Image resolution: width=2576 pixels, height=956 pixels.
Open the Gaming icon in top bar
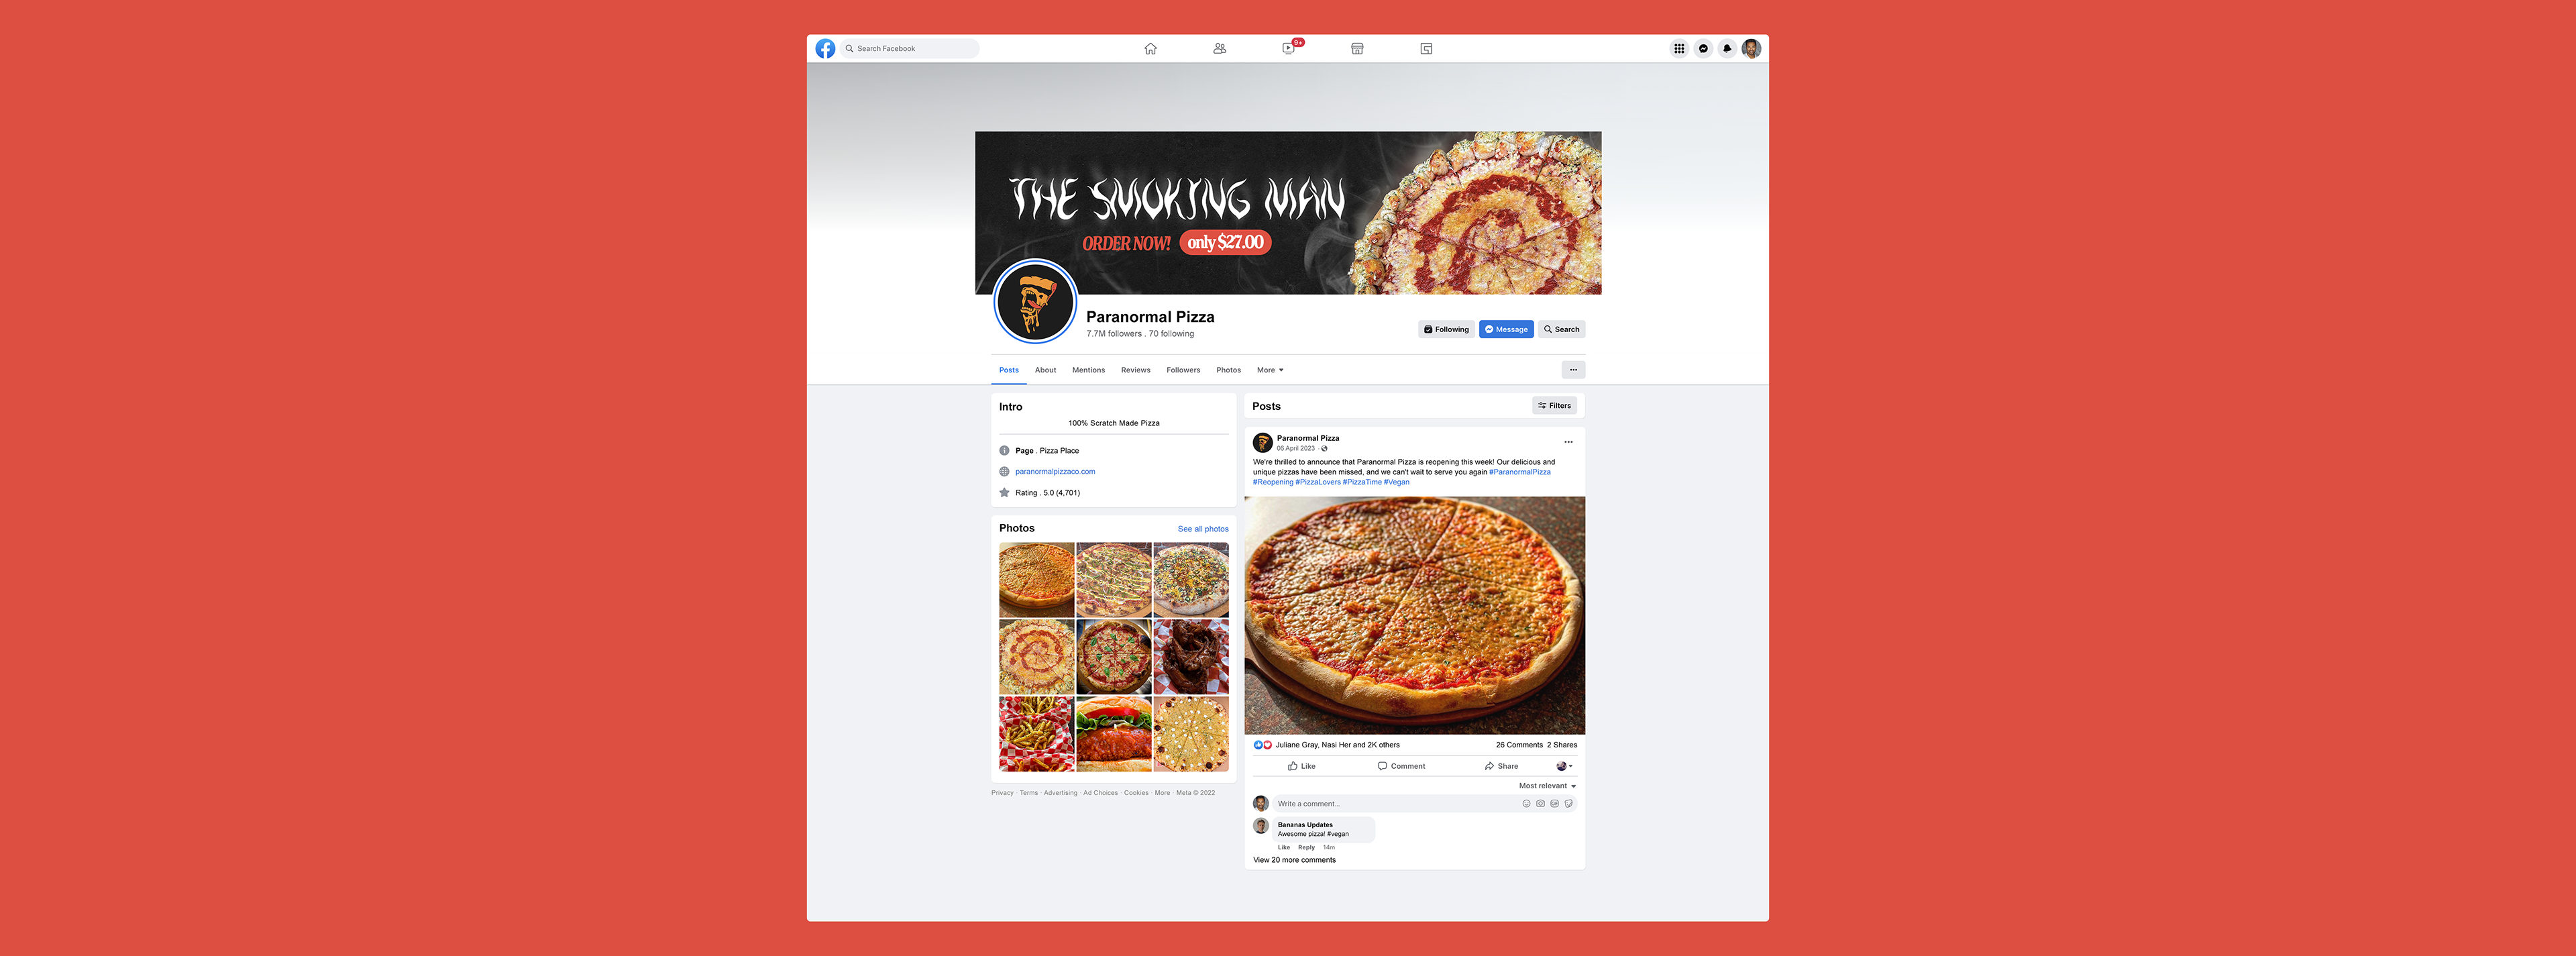1426,48
